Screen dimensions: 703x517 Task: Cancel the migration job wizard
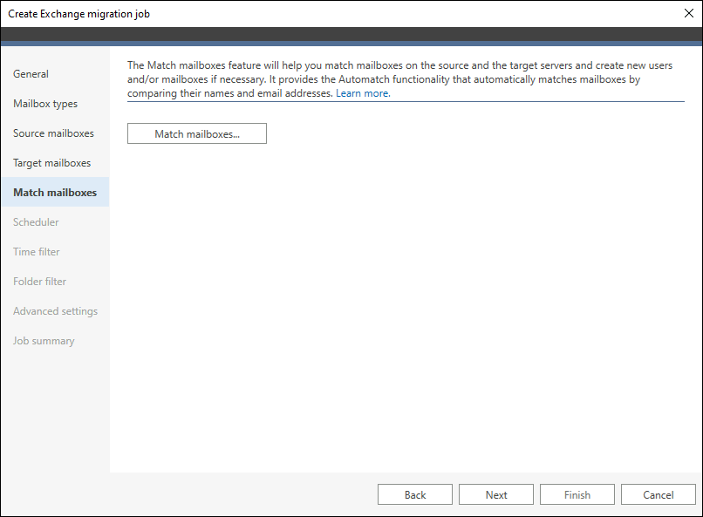click(659, 494)
